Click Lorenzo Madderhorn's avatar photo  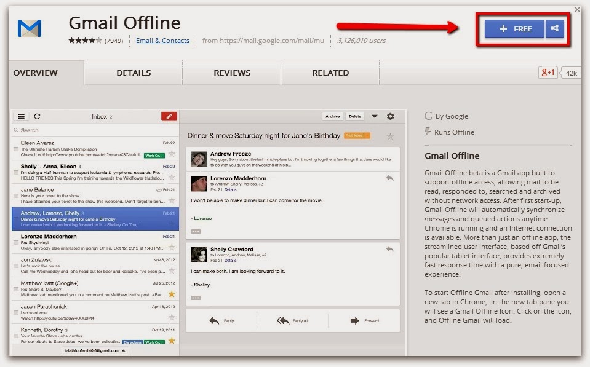(x=199, y=183)
